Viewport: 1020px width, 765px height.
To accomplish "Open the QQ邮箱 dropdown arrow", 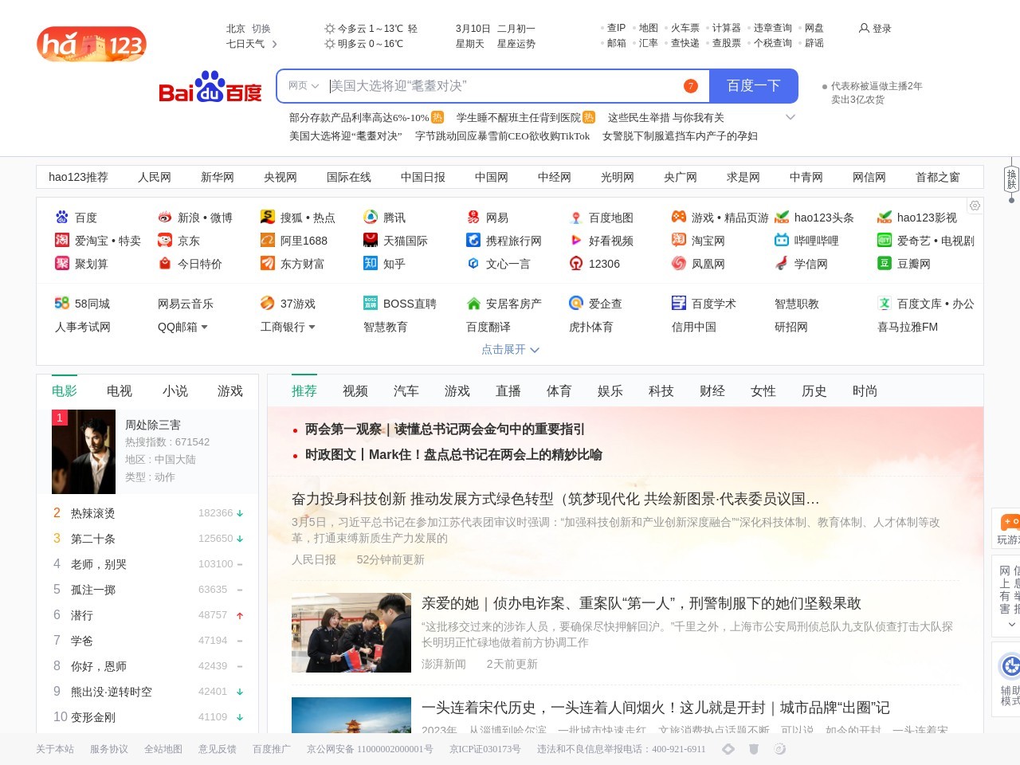I will [x=204, y=328].
